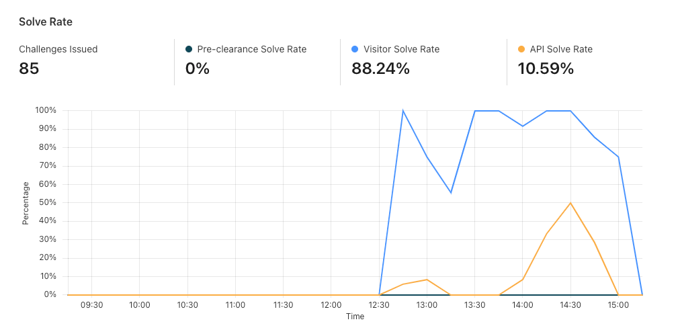Toggle the Pre-clearance Solve Rate series label

251,49
